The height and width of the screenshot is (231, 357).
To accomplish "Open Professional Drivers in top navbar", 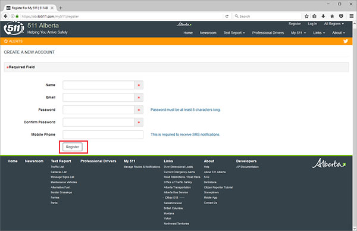I will 268,33.
